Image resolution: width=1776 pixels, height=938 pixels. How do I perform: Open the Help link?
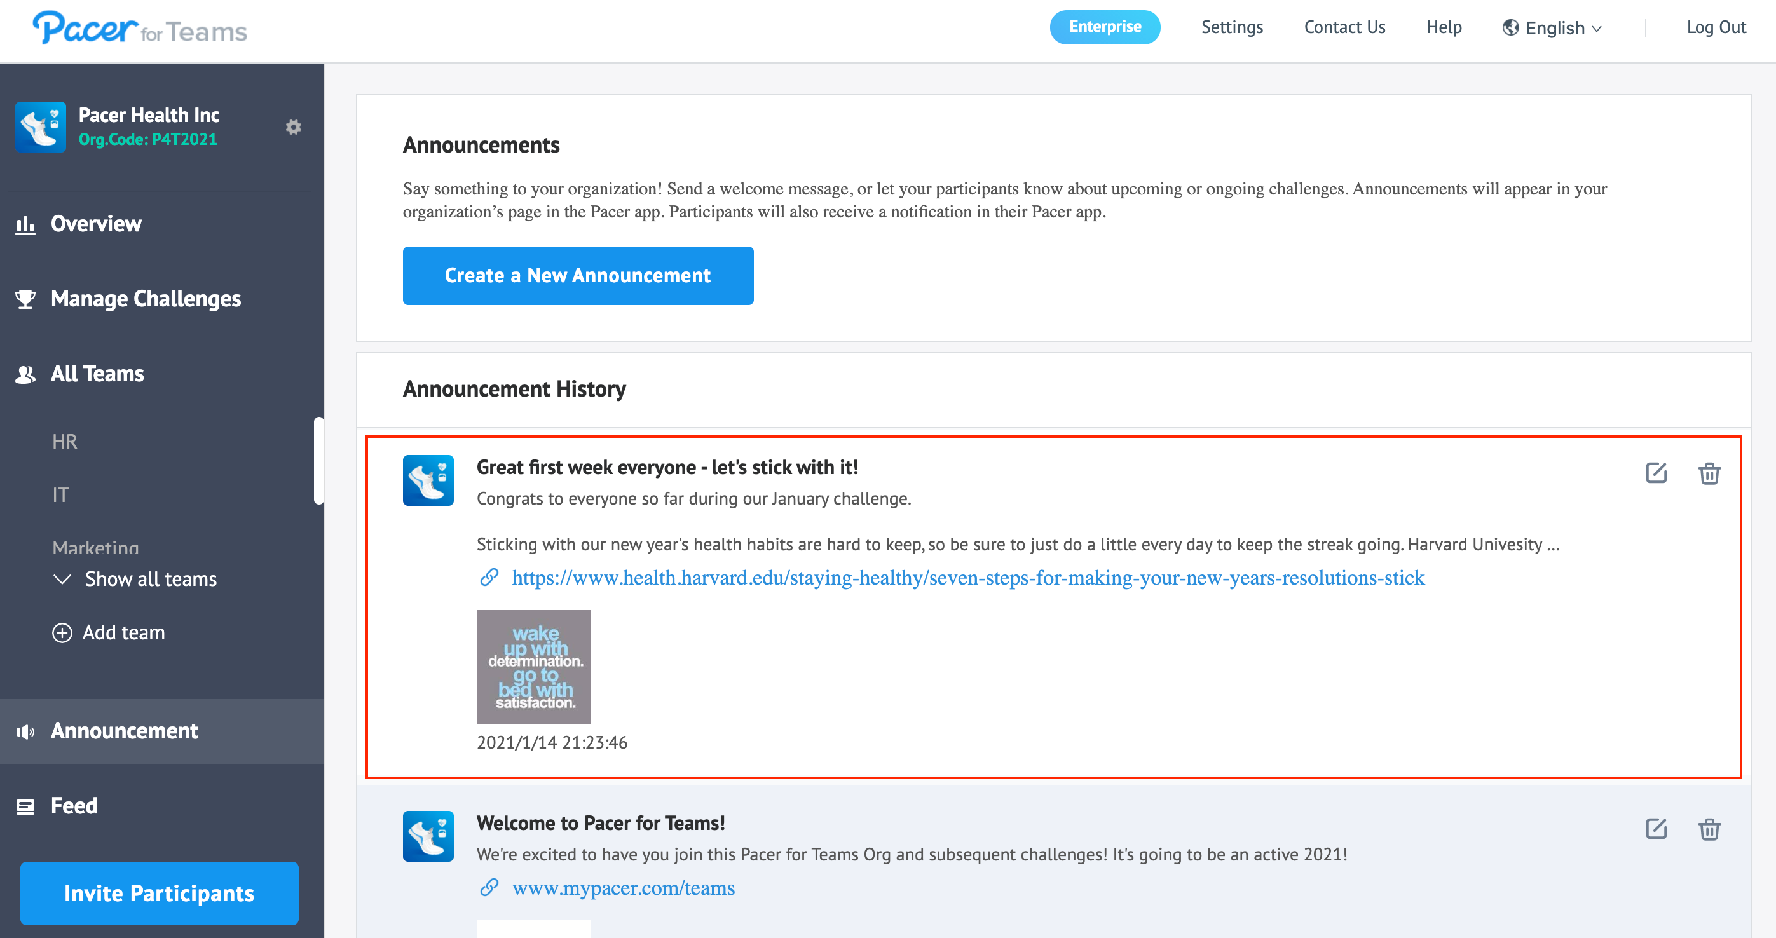tap(1444, 27)
